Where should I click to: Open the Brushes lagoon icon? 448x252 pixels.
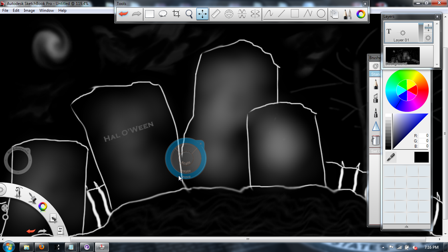coord(32,198)
